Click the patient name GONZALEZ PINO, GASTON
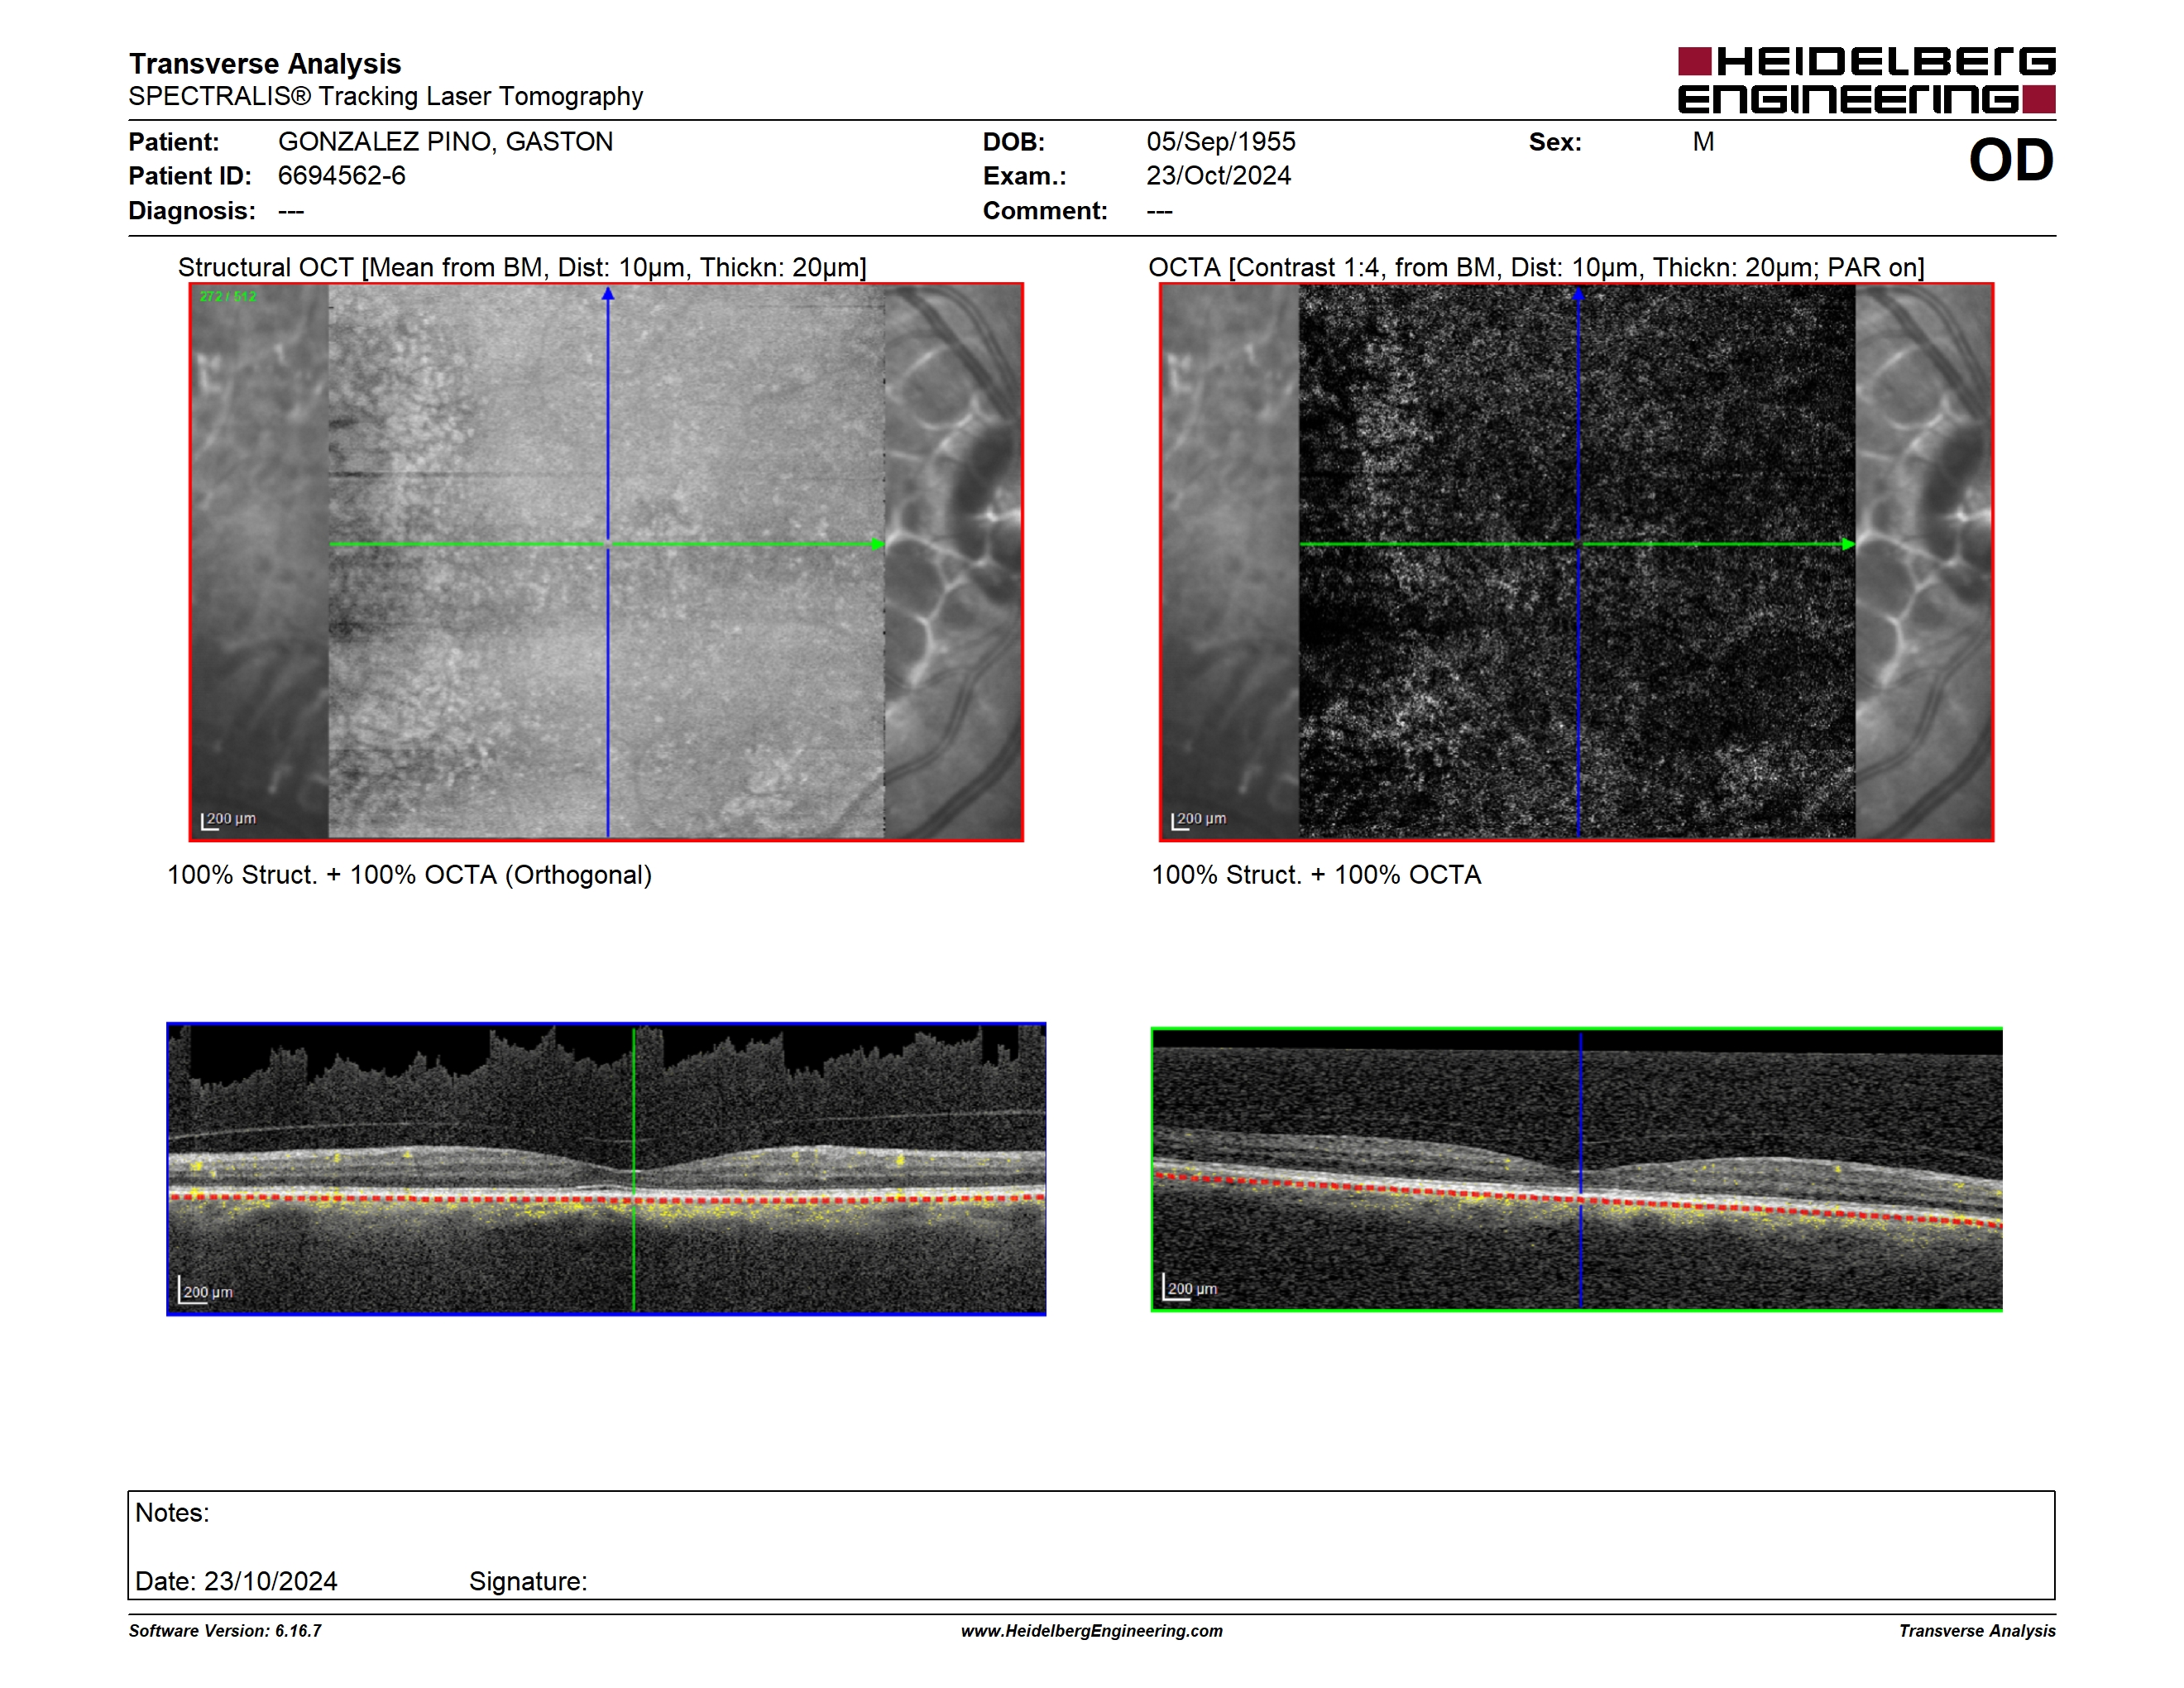This screenshot has height=1688, width=2184. click(445, 142)
